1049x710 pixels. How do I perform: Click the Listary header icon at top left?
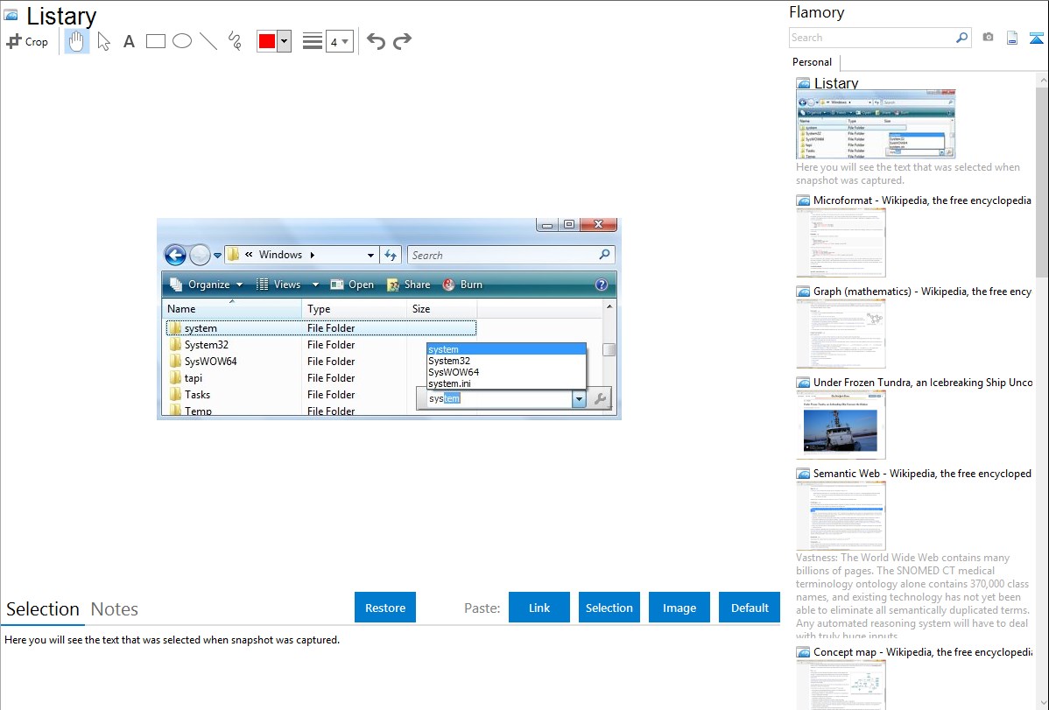point(11,16)
